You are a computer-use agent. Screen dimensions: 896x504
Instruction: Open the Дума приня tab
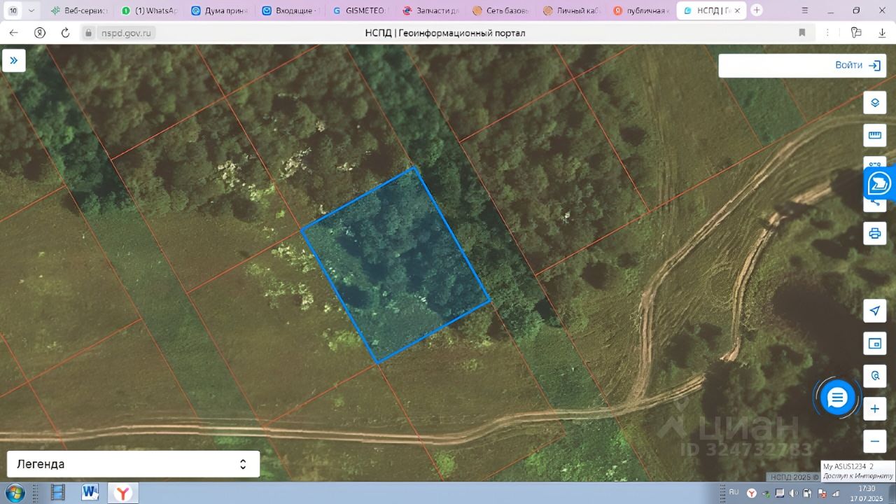click(x=219, y=10)
